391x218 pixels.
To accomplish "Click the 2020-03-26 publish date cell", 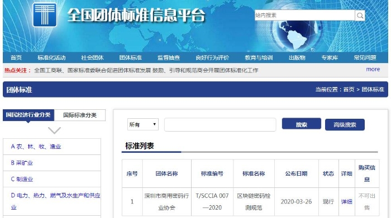I will click(x=296, y=202).
